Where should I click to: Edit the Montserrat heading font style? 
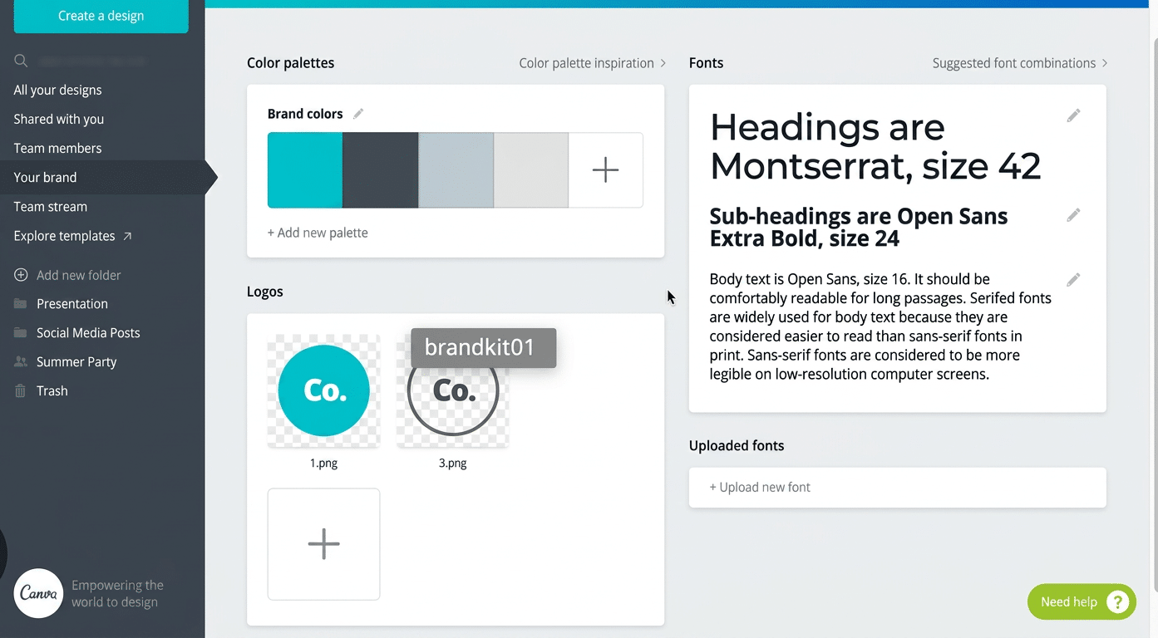click(x=1073, y=115)
